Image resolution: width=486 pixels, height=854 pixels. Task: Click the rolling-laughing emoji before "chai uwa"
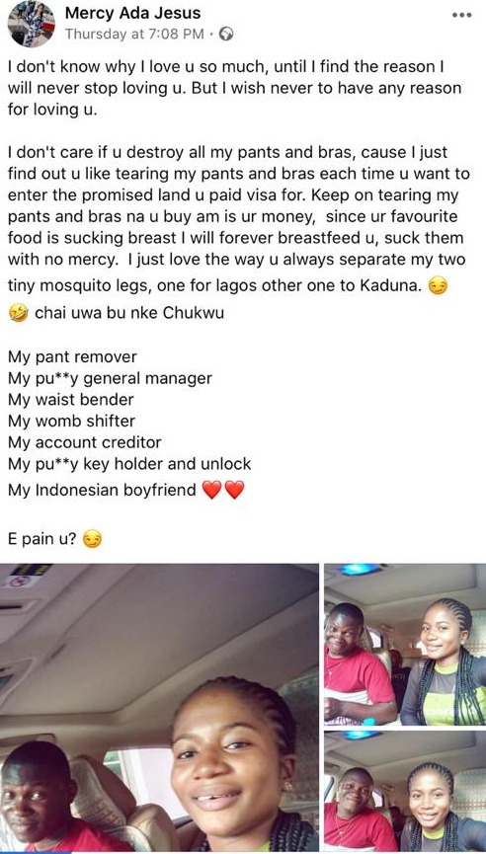(19, 314)
